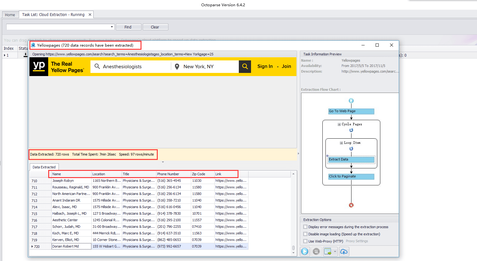477x261 pixels.
Task: Click the Title column header
Action: [x=139, y=174]
